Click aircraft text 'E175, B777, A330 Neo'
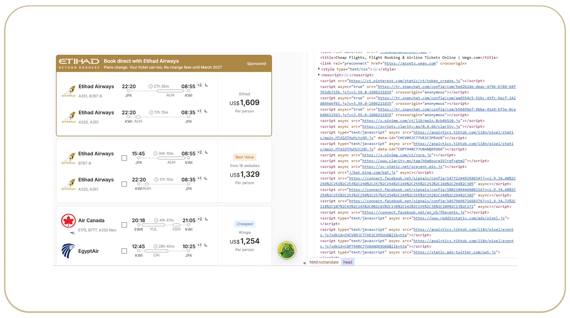Viewport: 570px width, 318px height. [97, 230]
